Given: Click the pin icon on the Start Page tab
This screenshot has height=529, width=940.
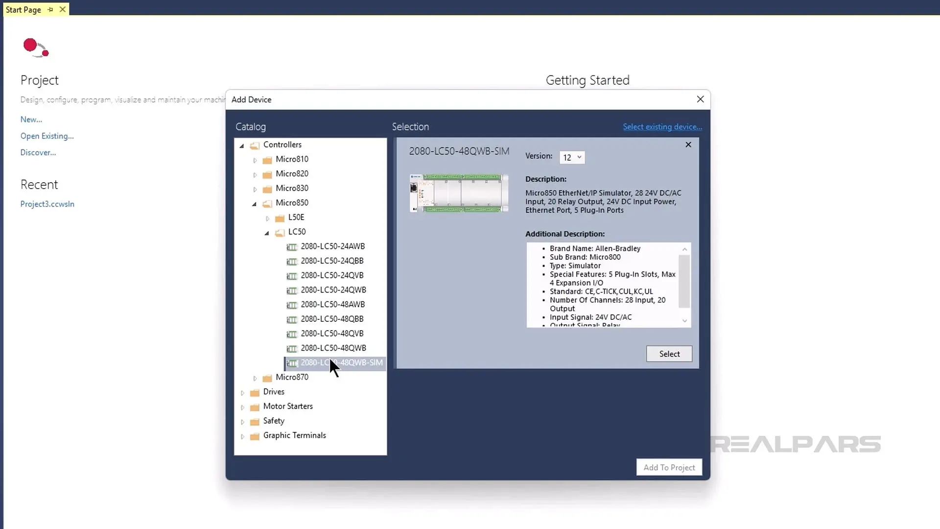Looking at the screenshot, I should 50,9.
